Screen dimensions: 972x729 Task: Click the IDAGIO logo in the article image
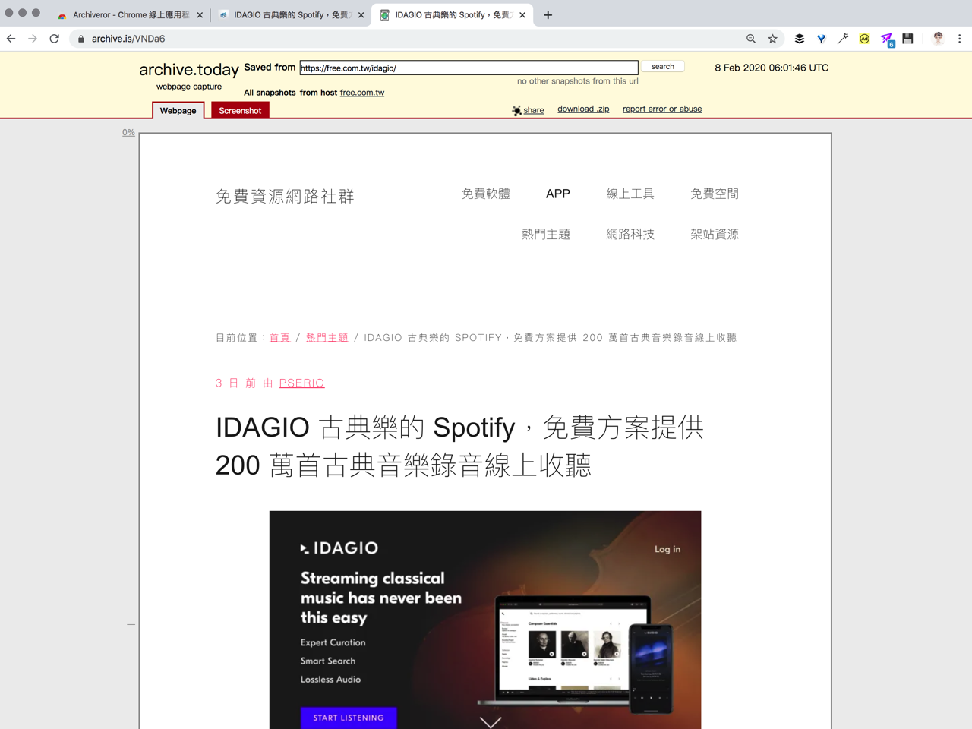coord(339,548)
